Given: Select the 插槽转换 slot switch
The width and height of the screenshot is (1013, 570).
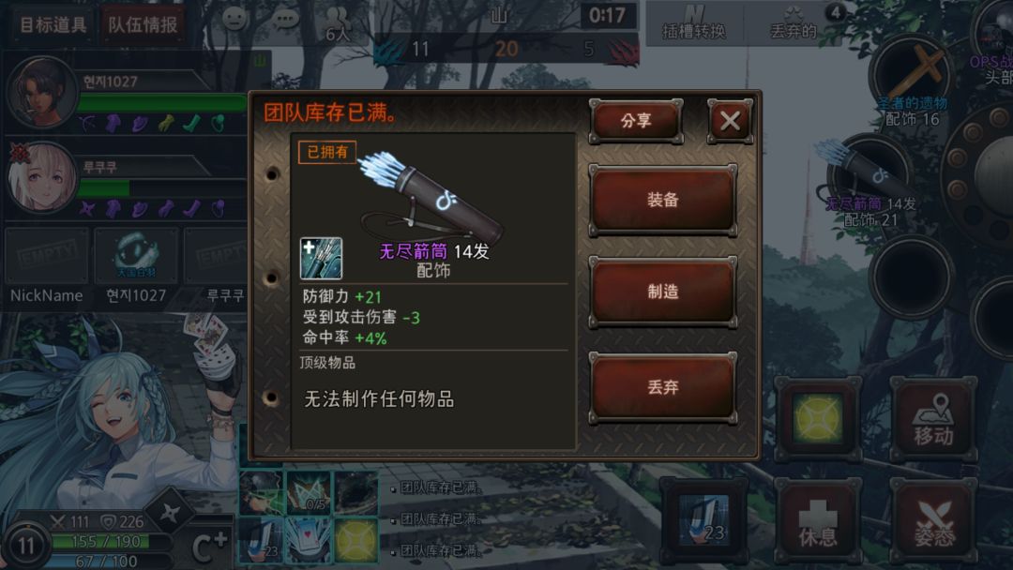Looking at the screenshot, I should pyautogui.click(x=694, y=23).
